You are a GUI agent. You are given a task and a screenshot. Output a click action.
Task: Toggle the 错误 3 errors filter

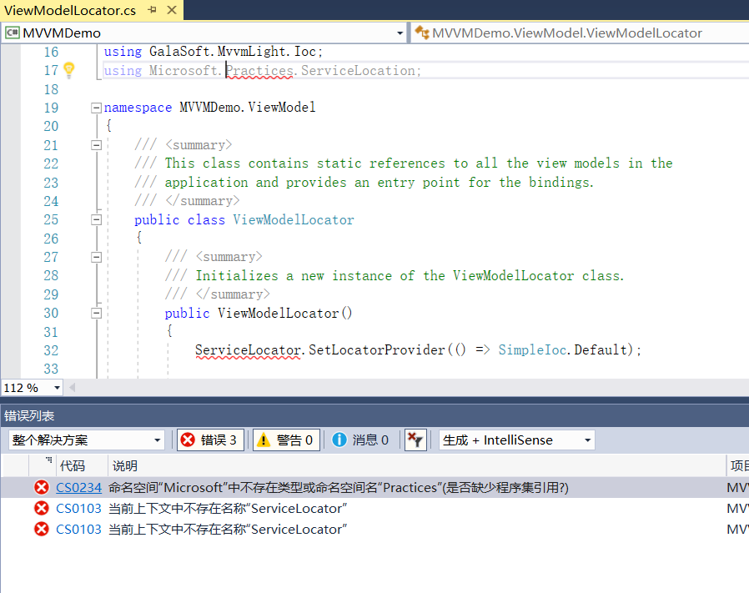211,440
